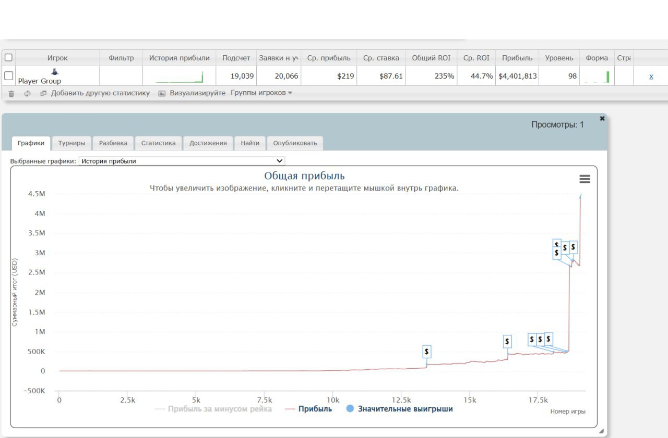The image size is (668, 438).
Task: Open the Достижения tab
Action: pyautogui.click(x=208, y=143)
